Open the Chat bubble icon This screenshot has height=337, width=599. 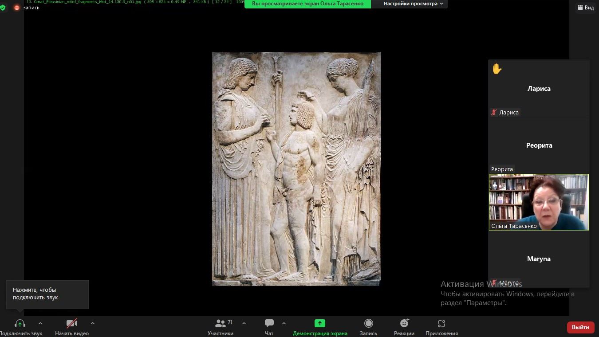pos(269,323)
